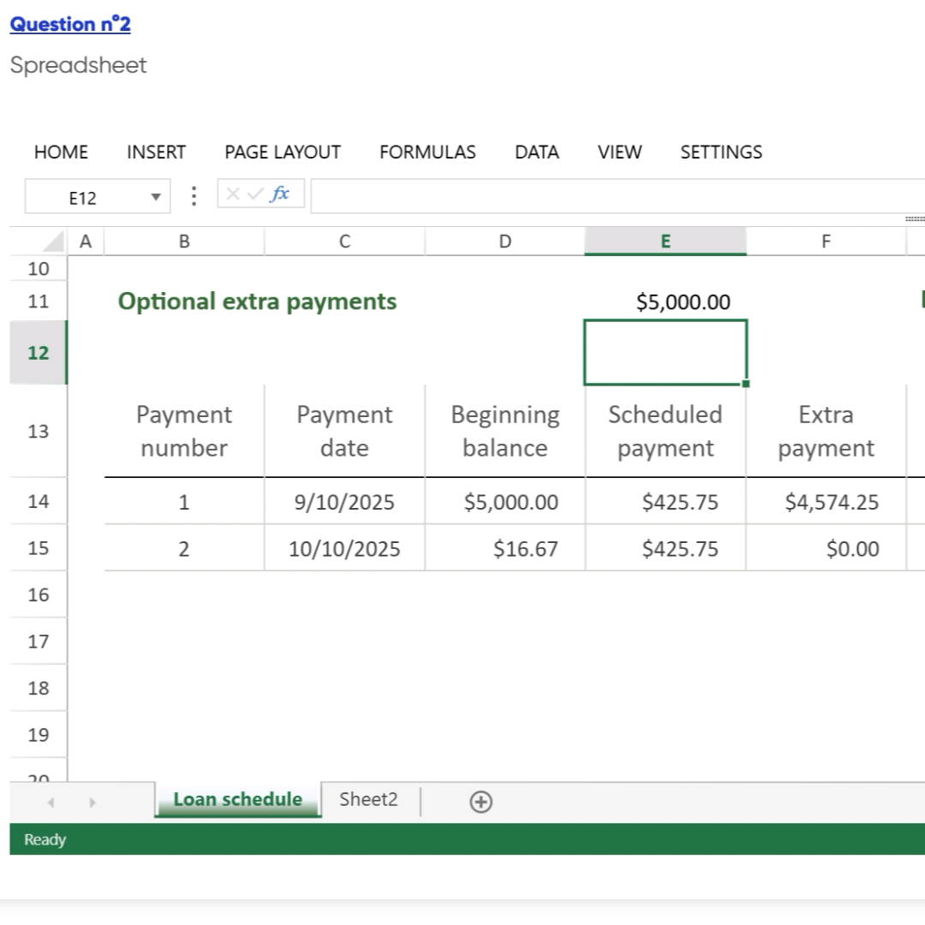The image size is (925, 925).
Task: Select row 14 header
Action: coord(39,501)
